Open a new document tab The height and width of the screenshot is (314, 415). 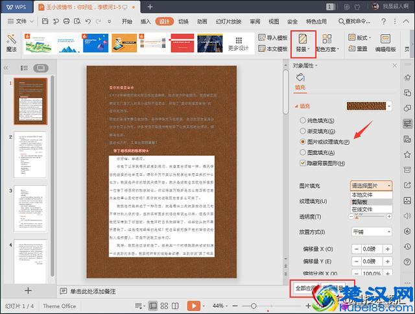[150, 7]
